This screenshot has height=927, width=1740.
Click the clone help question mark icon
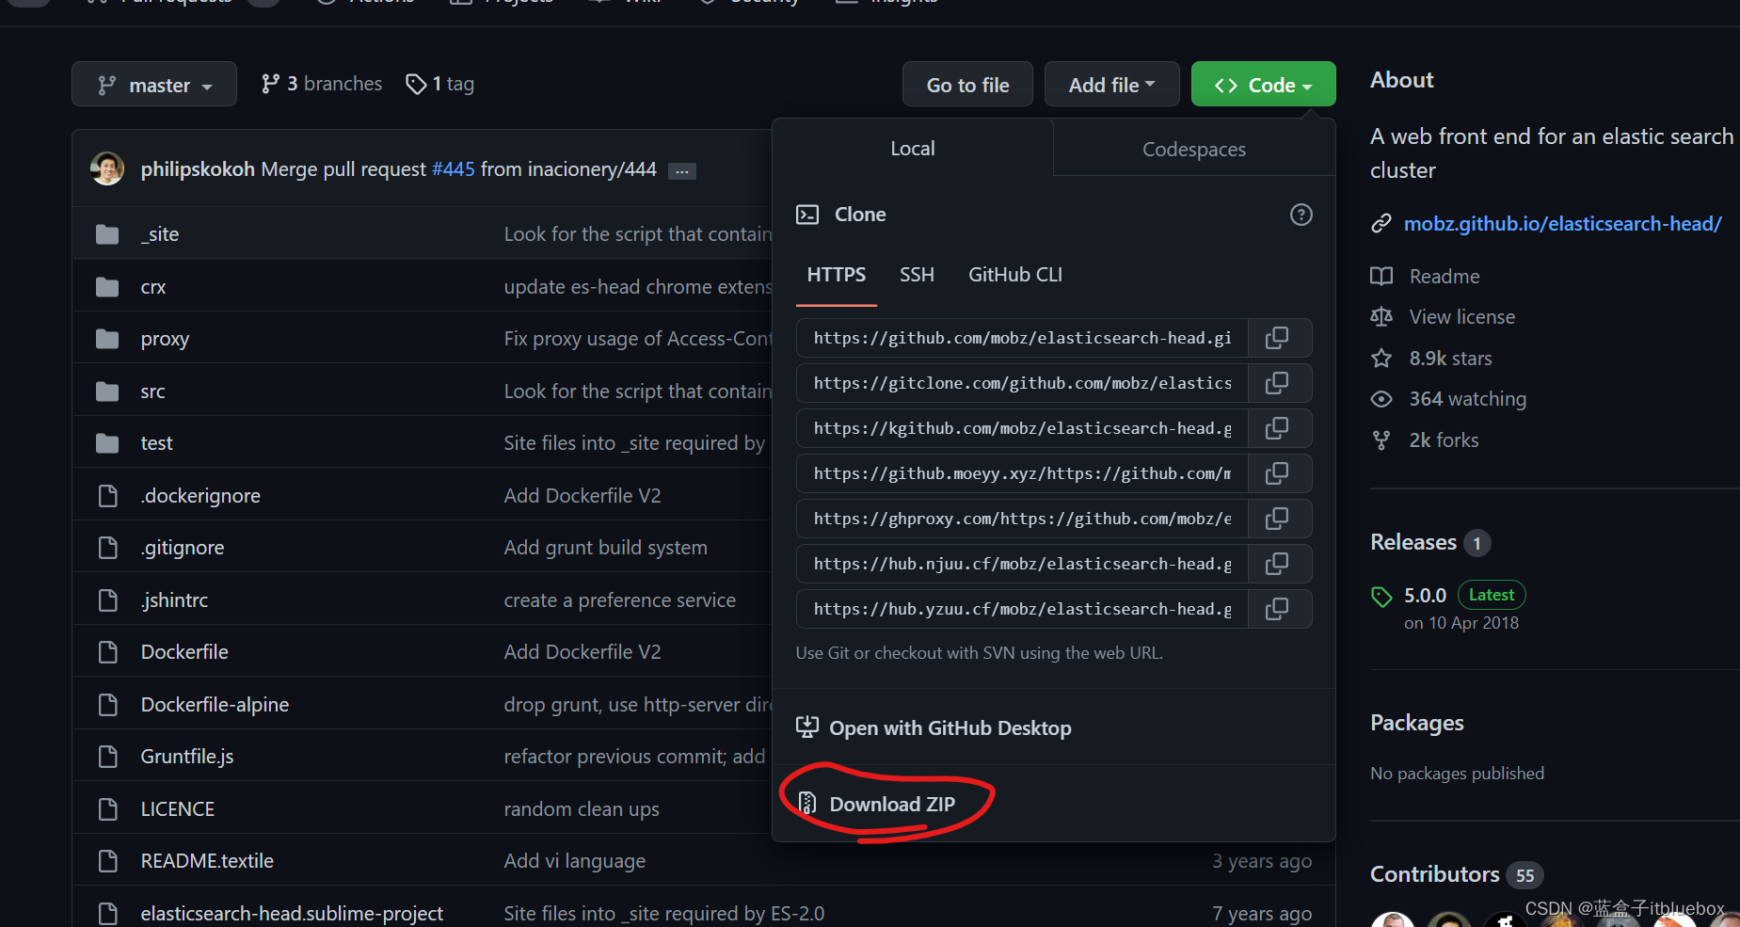coord(1301,215)
